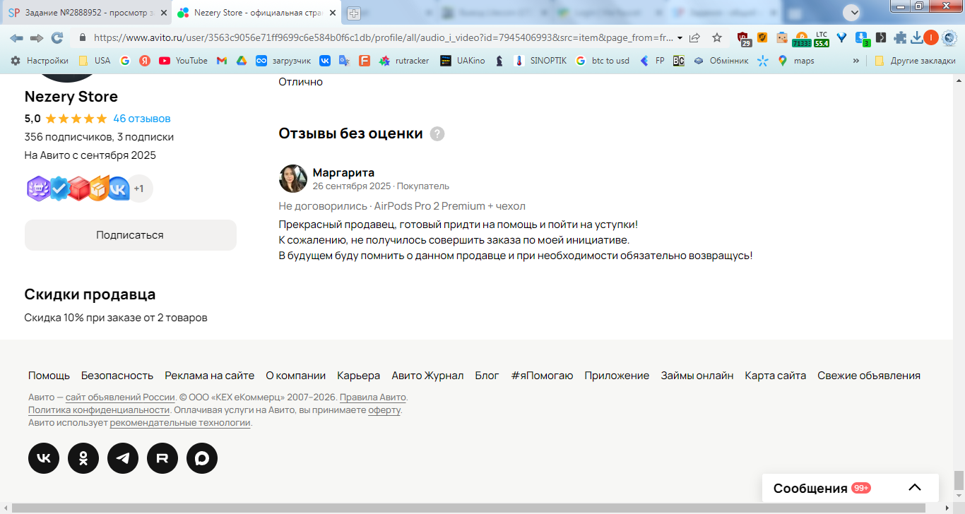Viewport: 965px width, 514px height.
Task: Open the browser settings gear menu
Action: [949, 38]
